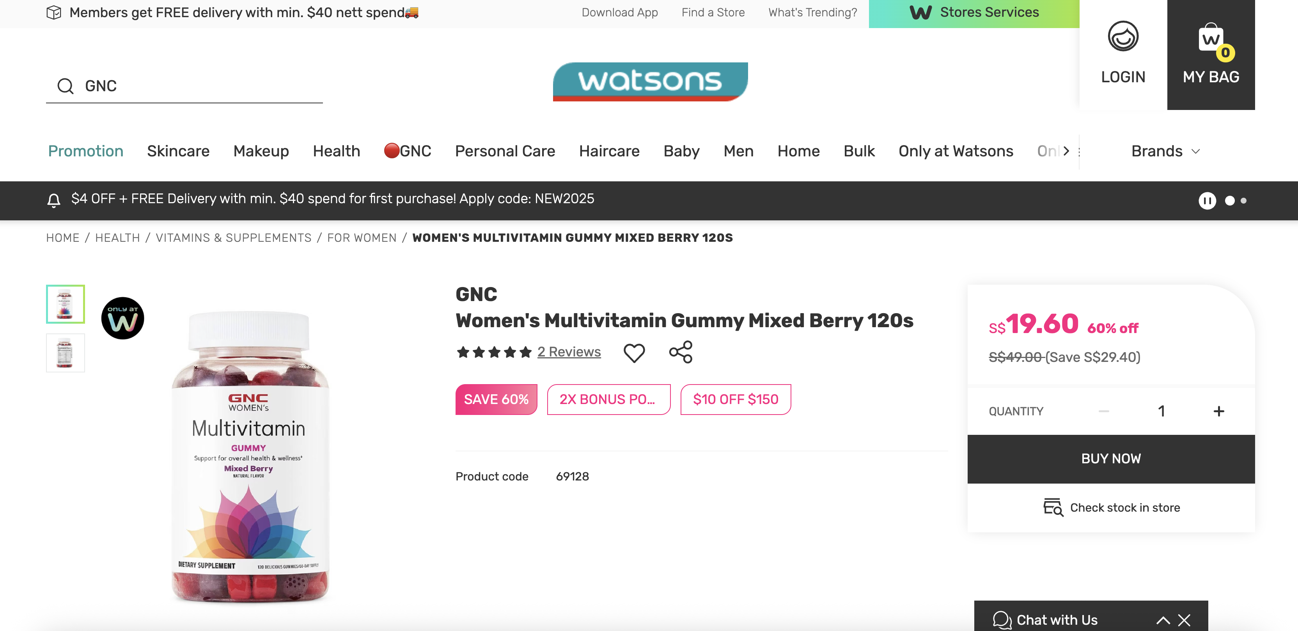The image size is (1298, 631).
Task: Close the Chat with Us widget
Action: 1184,620
